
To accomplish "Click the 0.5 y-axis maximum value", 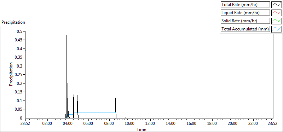I will pyautogui.click(x=20, y=31).
